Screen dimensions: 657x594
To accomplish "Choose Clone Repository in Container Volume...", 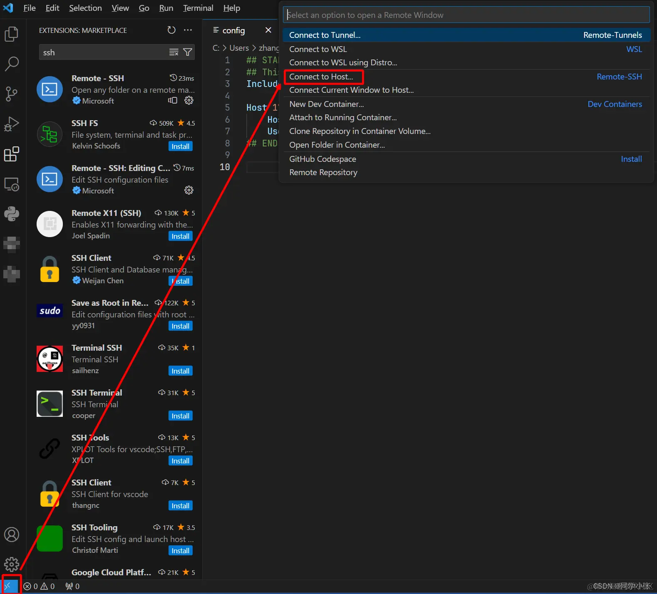I will [466, 131].
